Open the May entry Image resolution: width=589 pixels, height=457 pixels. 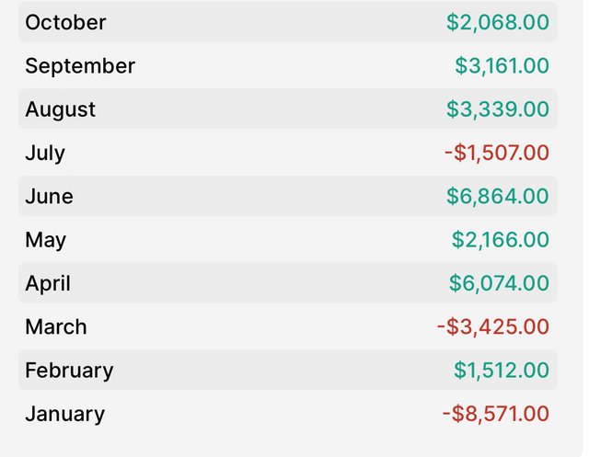[x=288, y=240]
